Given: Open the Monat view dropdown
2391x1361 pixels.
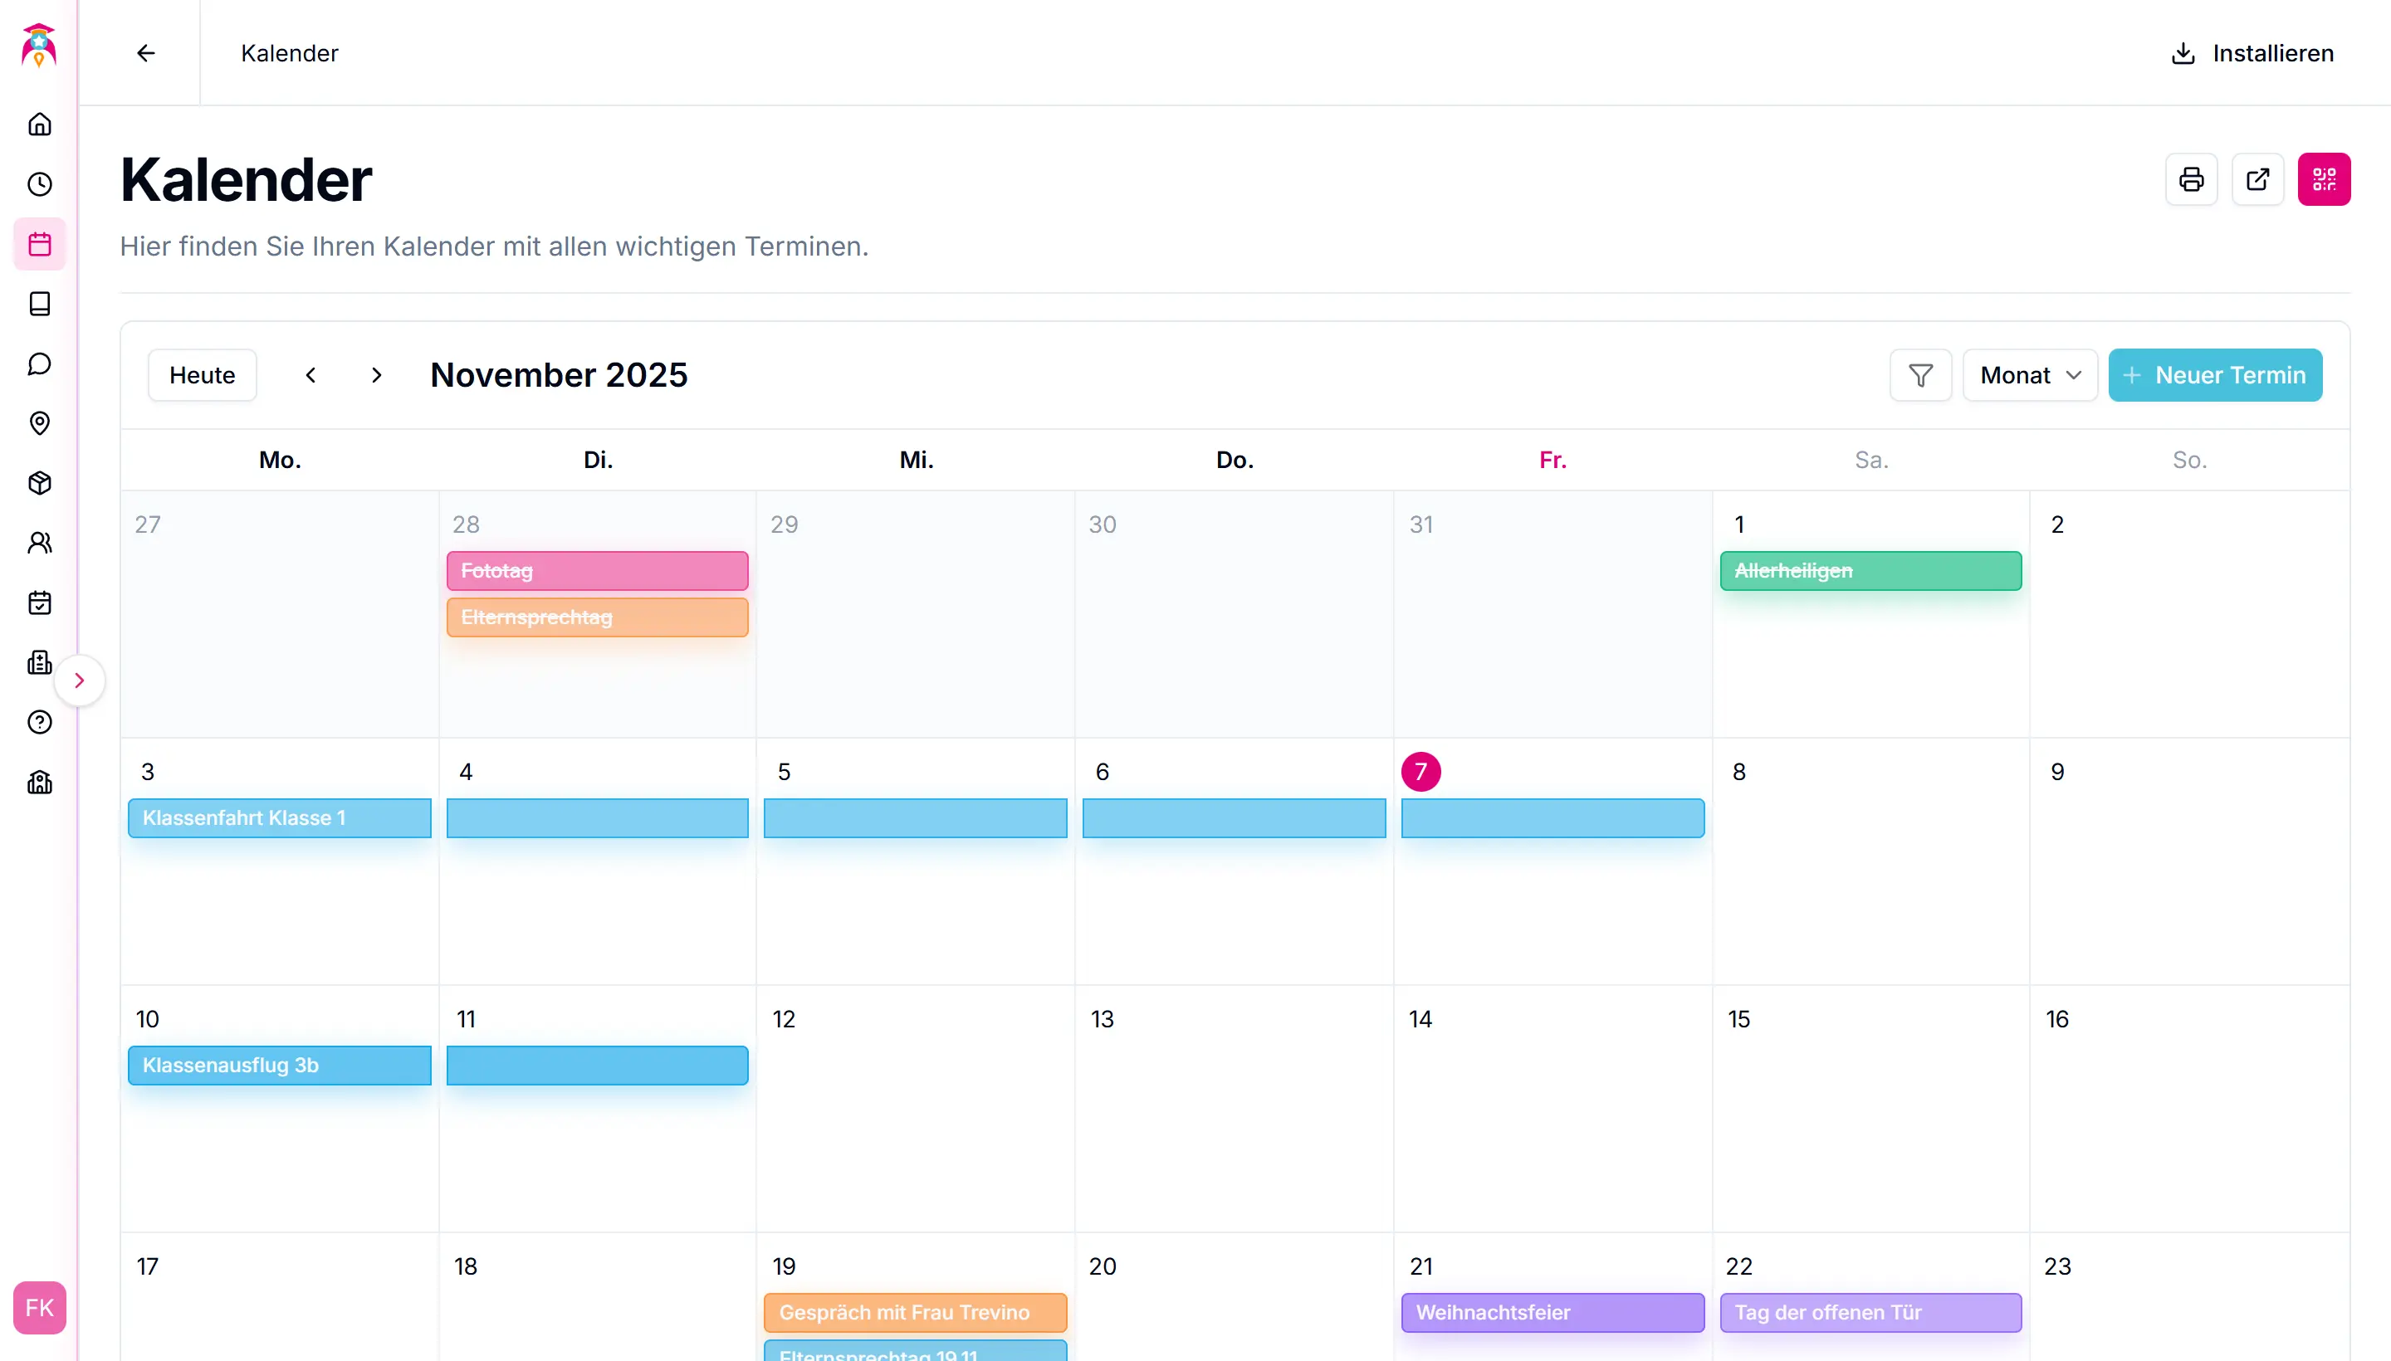Looking at the screenshot, I should coord(2029,376).
